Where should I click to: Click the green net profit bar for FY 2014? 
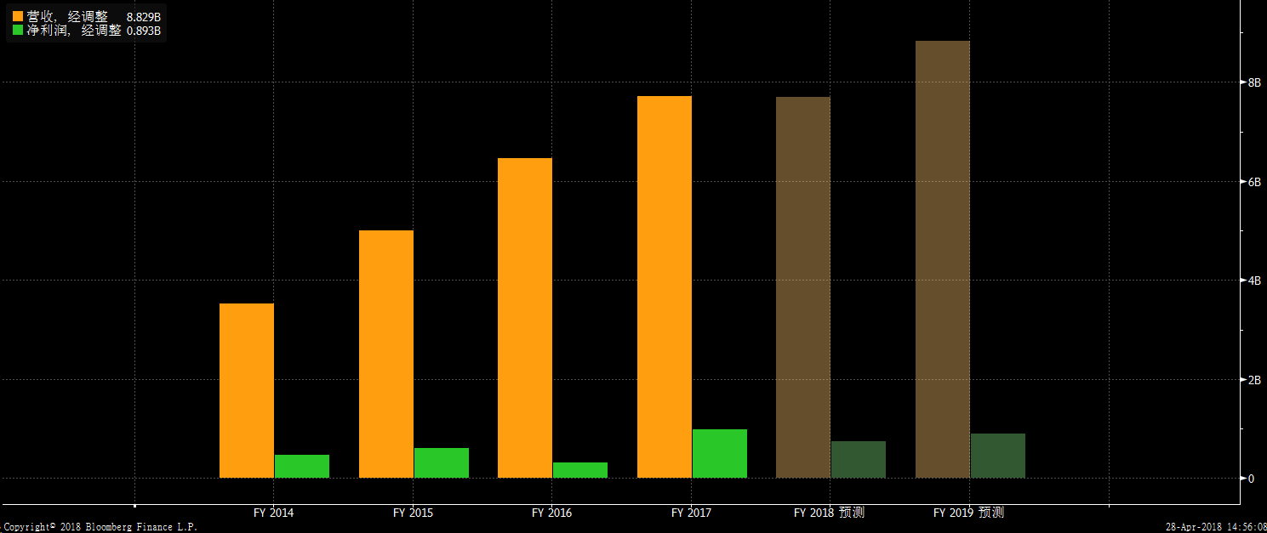(x=301, y=466)
